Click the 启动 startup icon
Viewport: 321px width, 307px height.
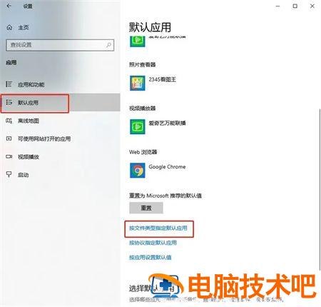click(x=9, y=175)
